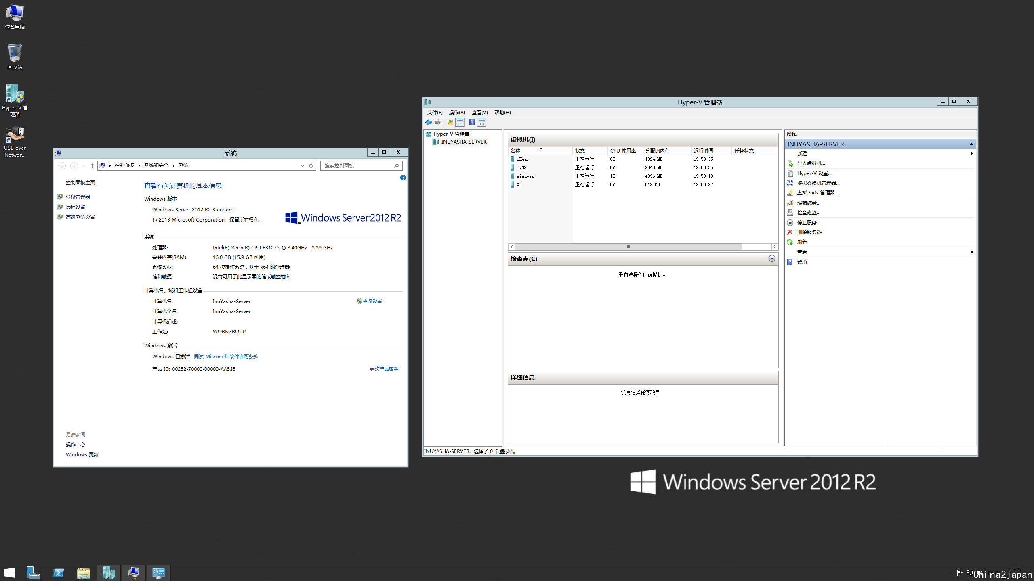Sort virtual machines by 名称 column
The image size is (1034, 581).
pyautogui.click(x=540, y=150)
